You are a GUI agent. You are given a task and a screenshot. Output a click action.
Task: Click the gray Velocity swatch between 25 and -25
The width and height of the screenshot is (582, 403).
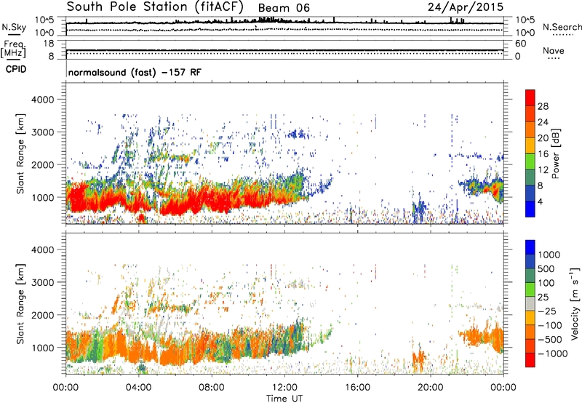click(530, 304)
